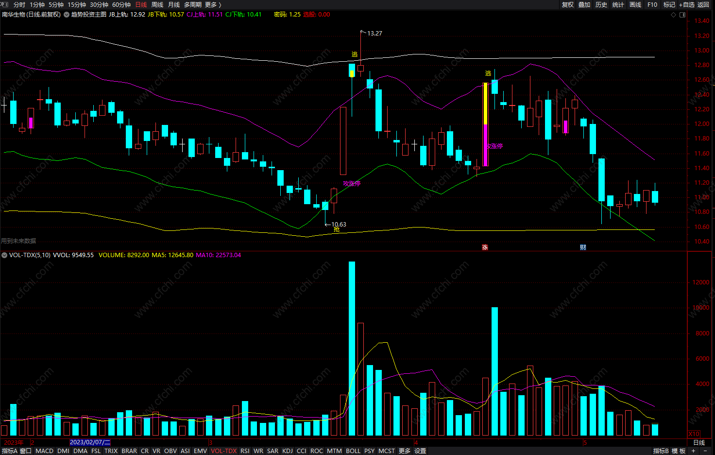The image size is (715, 455).
Task: Select CR indicator
Action: (x=145, y=451)
